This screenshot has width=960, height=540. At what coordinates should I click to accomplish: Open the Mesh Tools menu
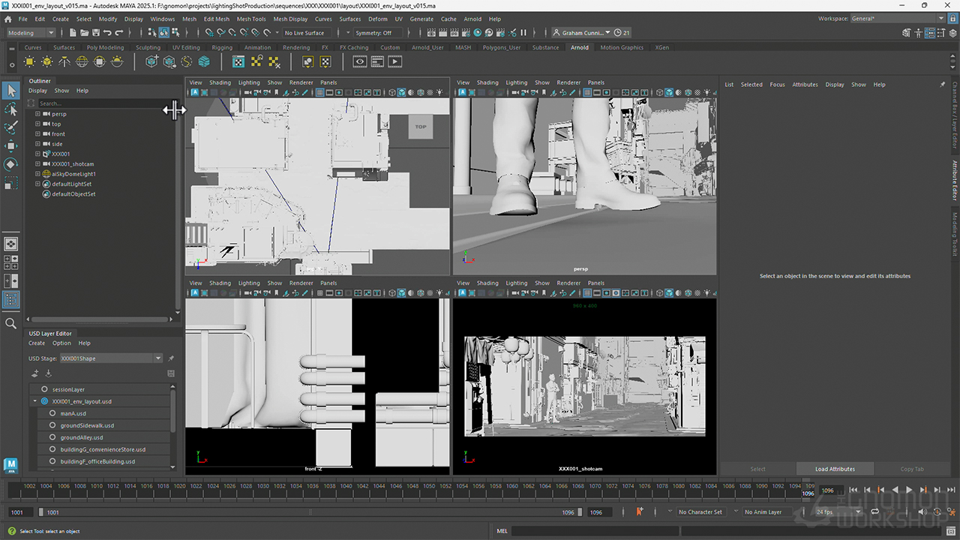[250, 19]
